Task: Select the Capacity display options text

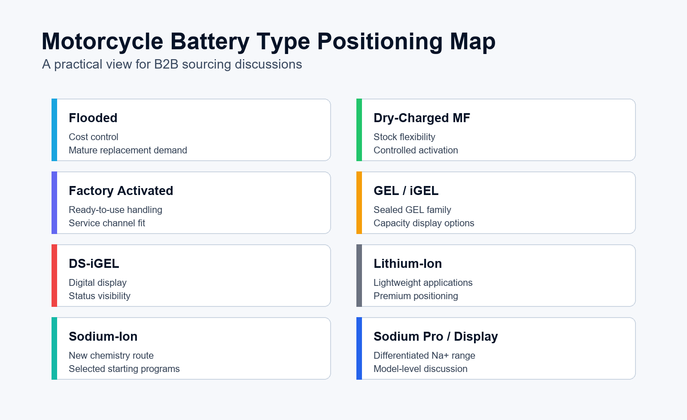Action: [x=424, y=223]
